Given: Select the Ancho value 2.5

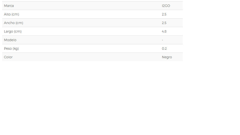Looking at the screenshot, I should click(x=164, y=23).
